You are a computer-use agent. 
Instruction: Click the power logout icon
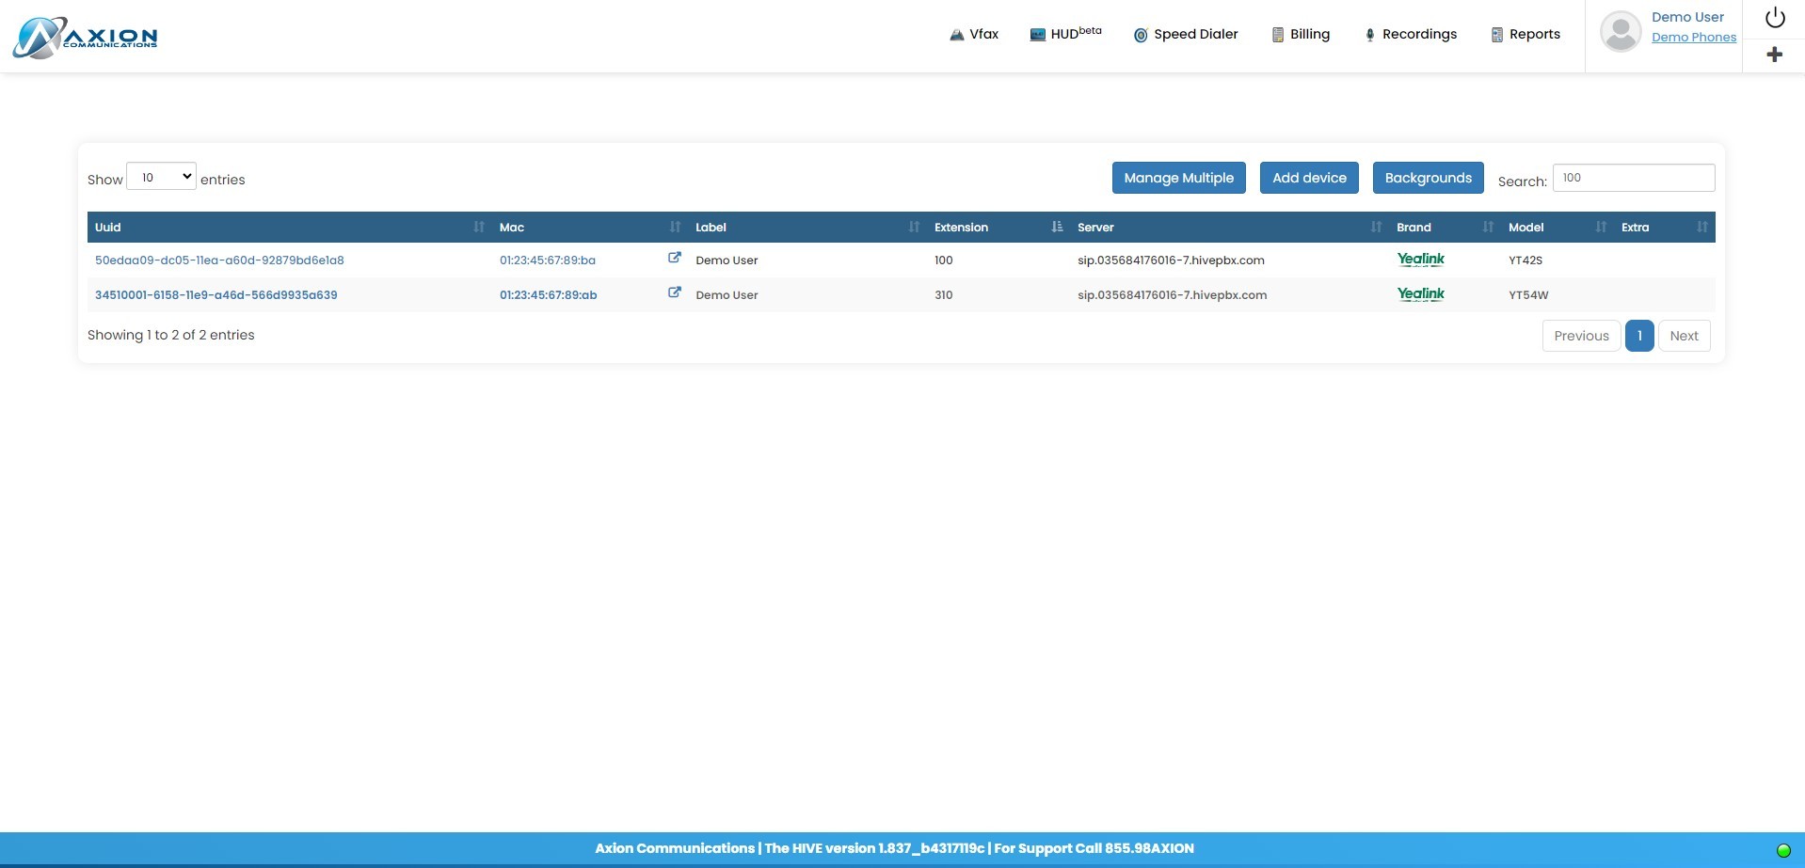1775,18
